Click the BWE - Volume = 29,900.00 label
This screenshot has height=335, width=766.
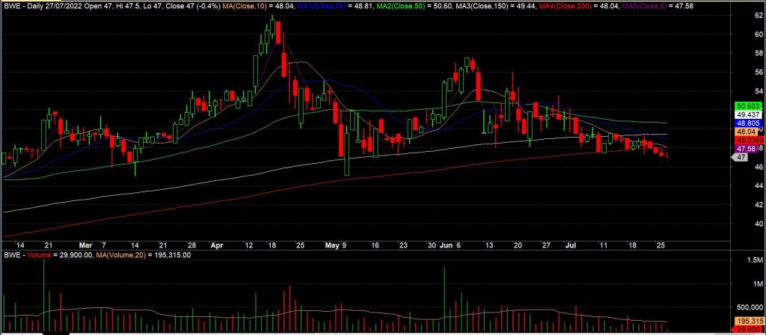pyautogui.click(x=49, y=255)
